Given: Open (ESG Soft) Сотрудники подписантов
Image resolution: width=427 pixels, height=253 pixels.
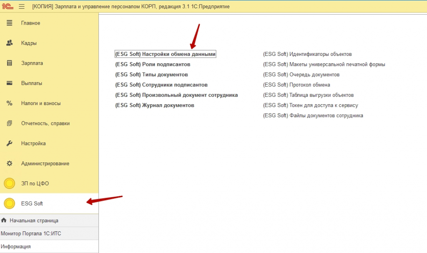Looking at the screenshot, I should point(161,85).
